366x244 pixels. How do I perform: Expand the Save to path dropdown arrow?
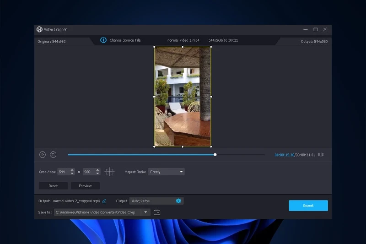(x=145, y=212)
